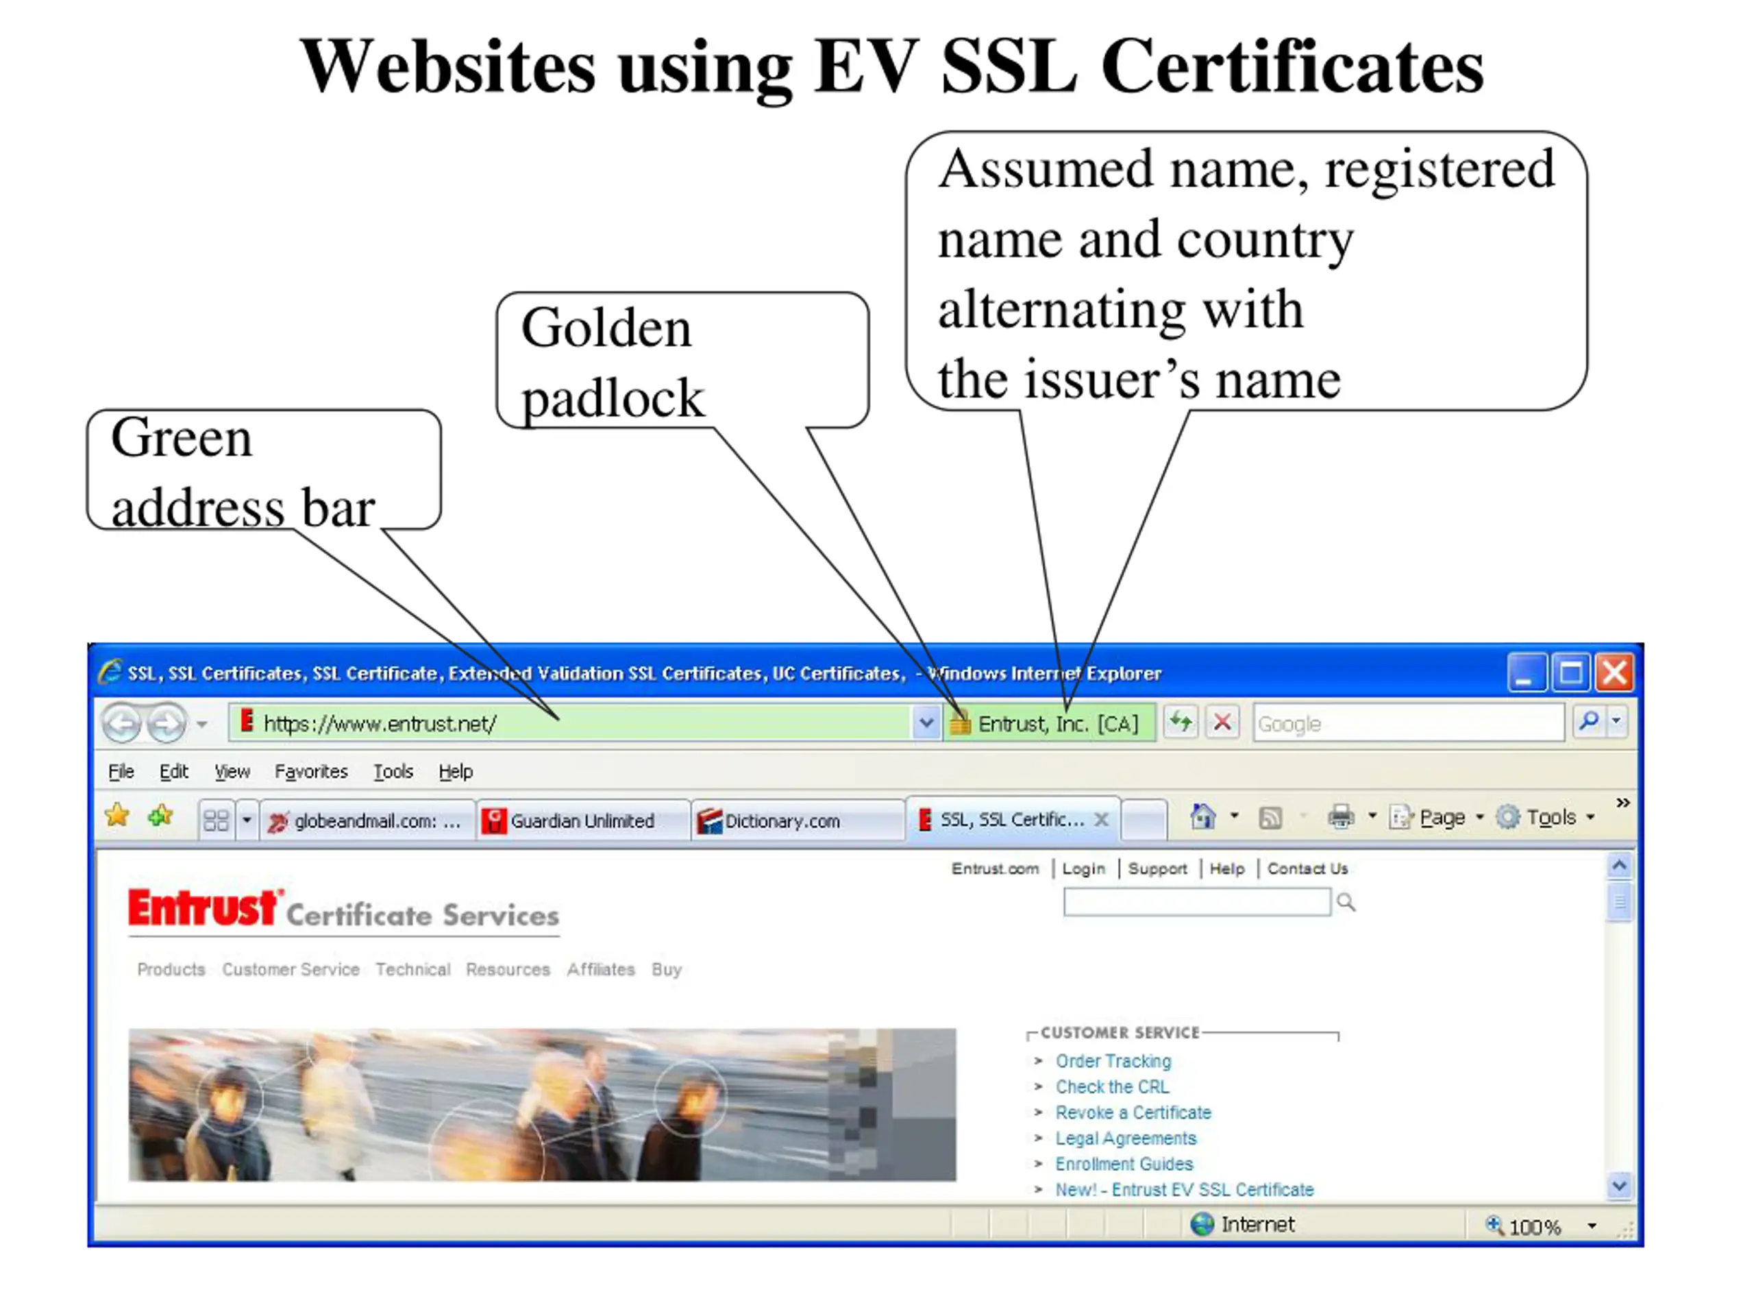Open the Resources navigation item

[x=508, y=969]
